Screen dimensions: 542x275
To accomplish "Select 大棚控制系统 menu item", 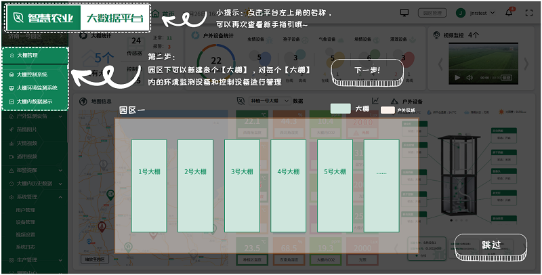I will pos(35,75).
